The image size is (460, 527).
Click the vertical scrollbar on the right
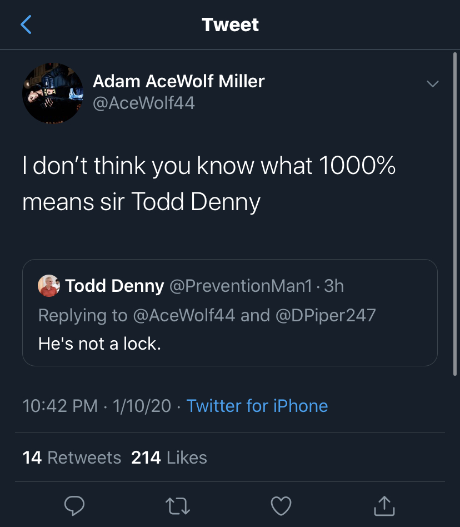(455, 167)
